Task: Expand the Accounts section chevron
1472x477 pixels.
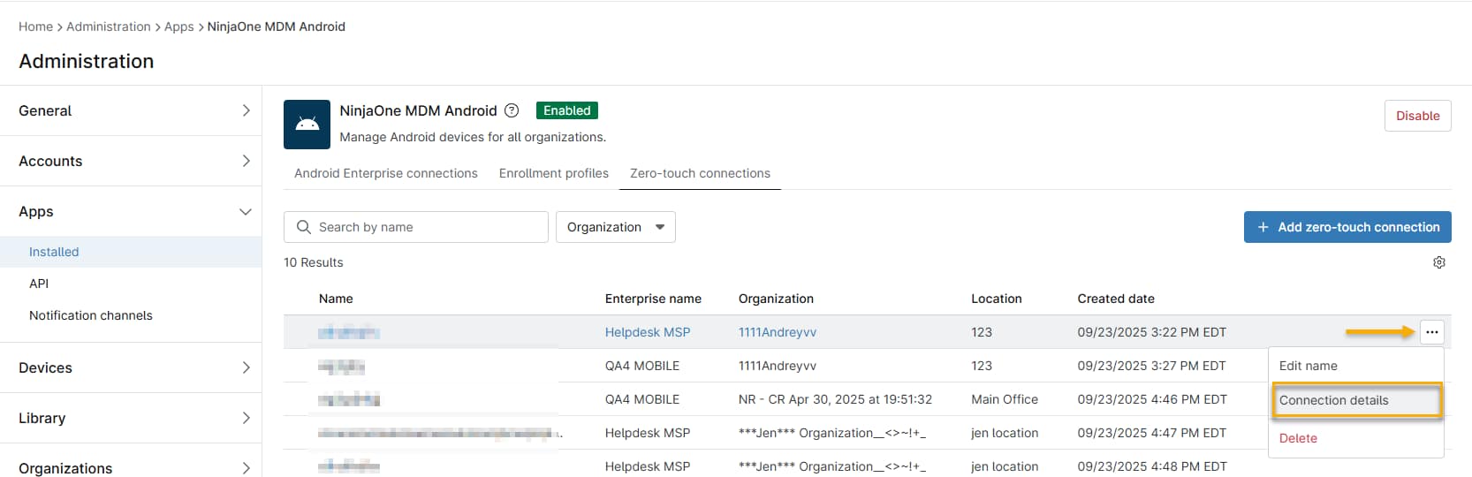Action: tap(246, 161)
